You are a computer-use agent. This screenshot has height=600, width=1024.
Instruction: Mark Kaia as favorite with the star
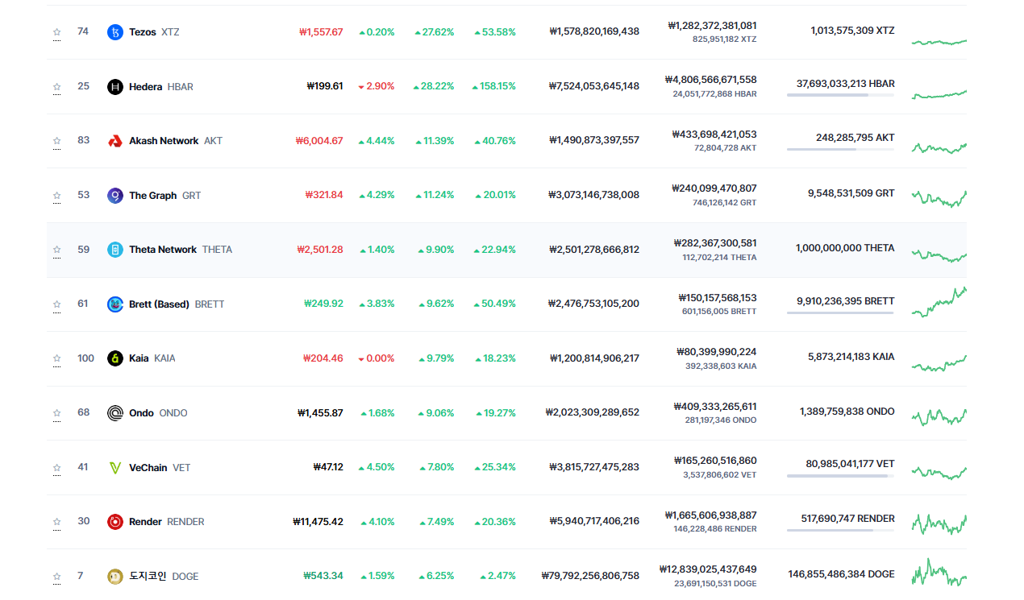point(57,358)
